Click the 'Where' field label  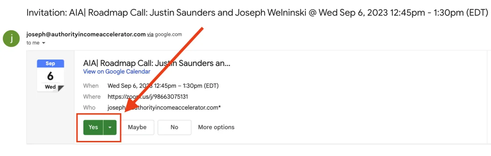(92, 97)
